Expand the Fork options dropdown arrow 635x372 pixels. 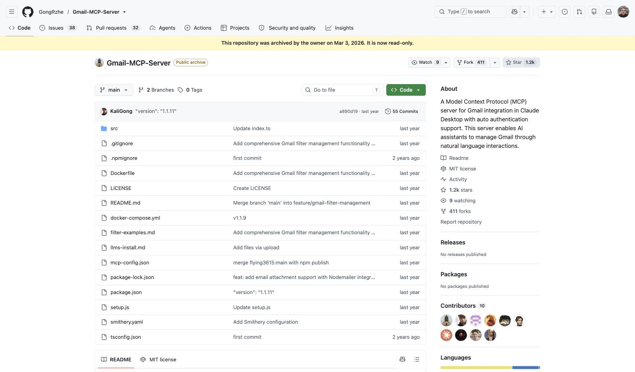coord(495,62)
